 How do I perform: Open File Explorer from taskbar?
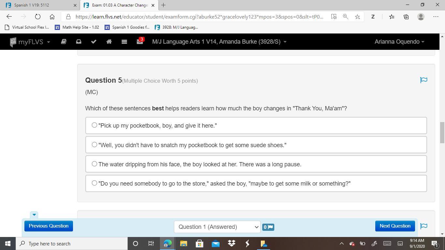pyautogui.click(x=183, y=243)
